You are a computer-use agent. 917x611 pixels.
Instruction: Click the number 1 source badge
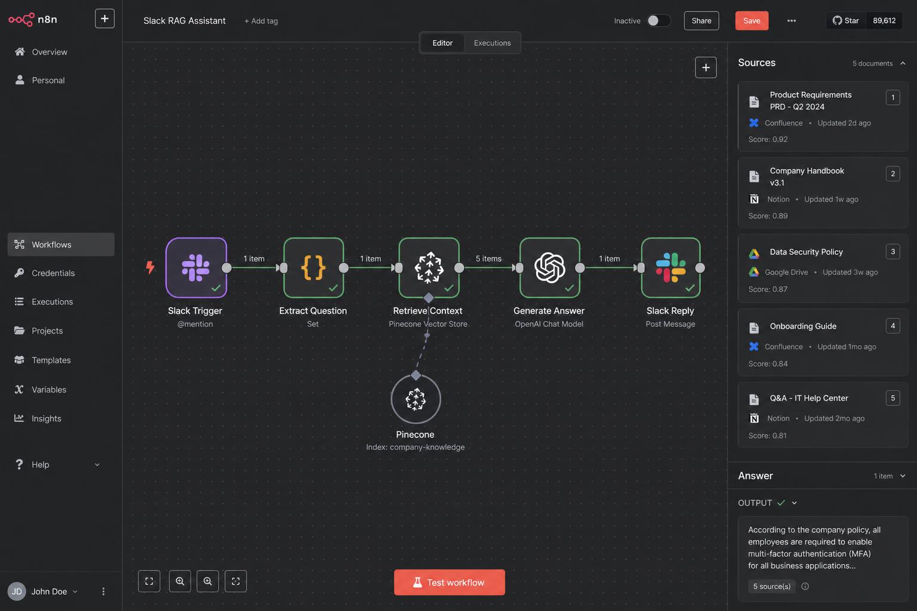(893, 97)
